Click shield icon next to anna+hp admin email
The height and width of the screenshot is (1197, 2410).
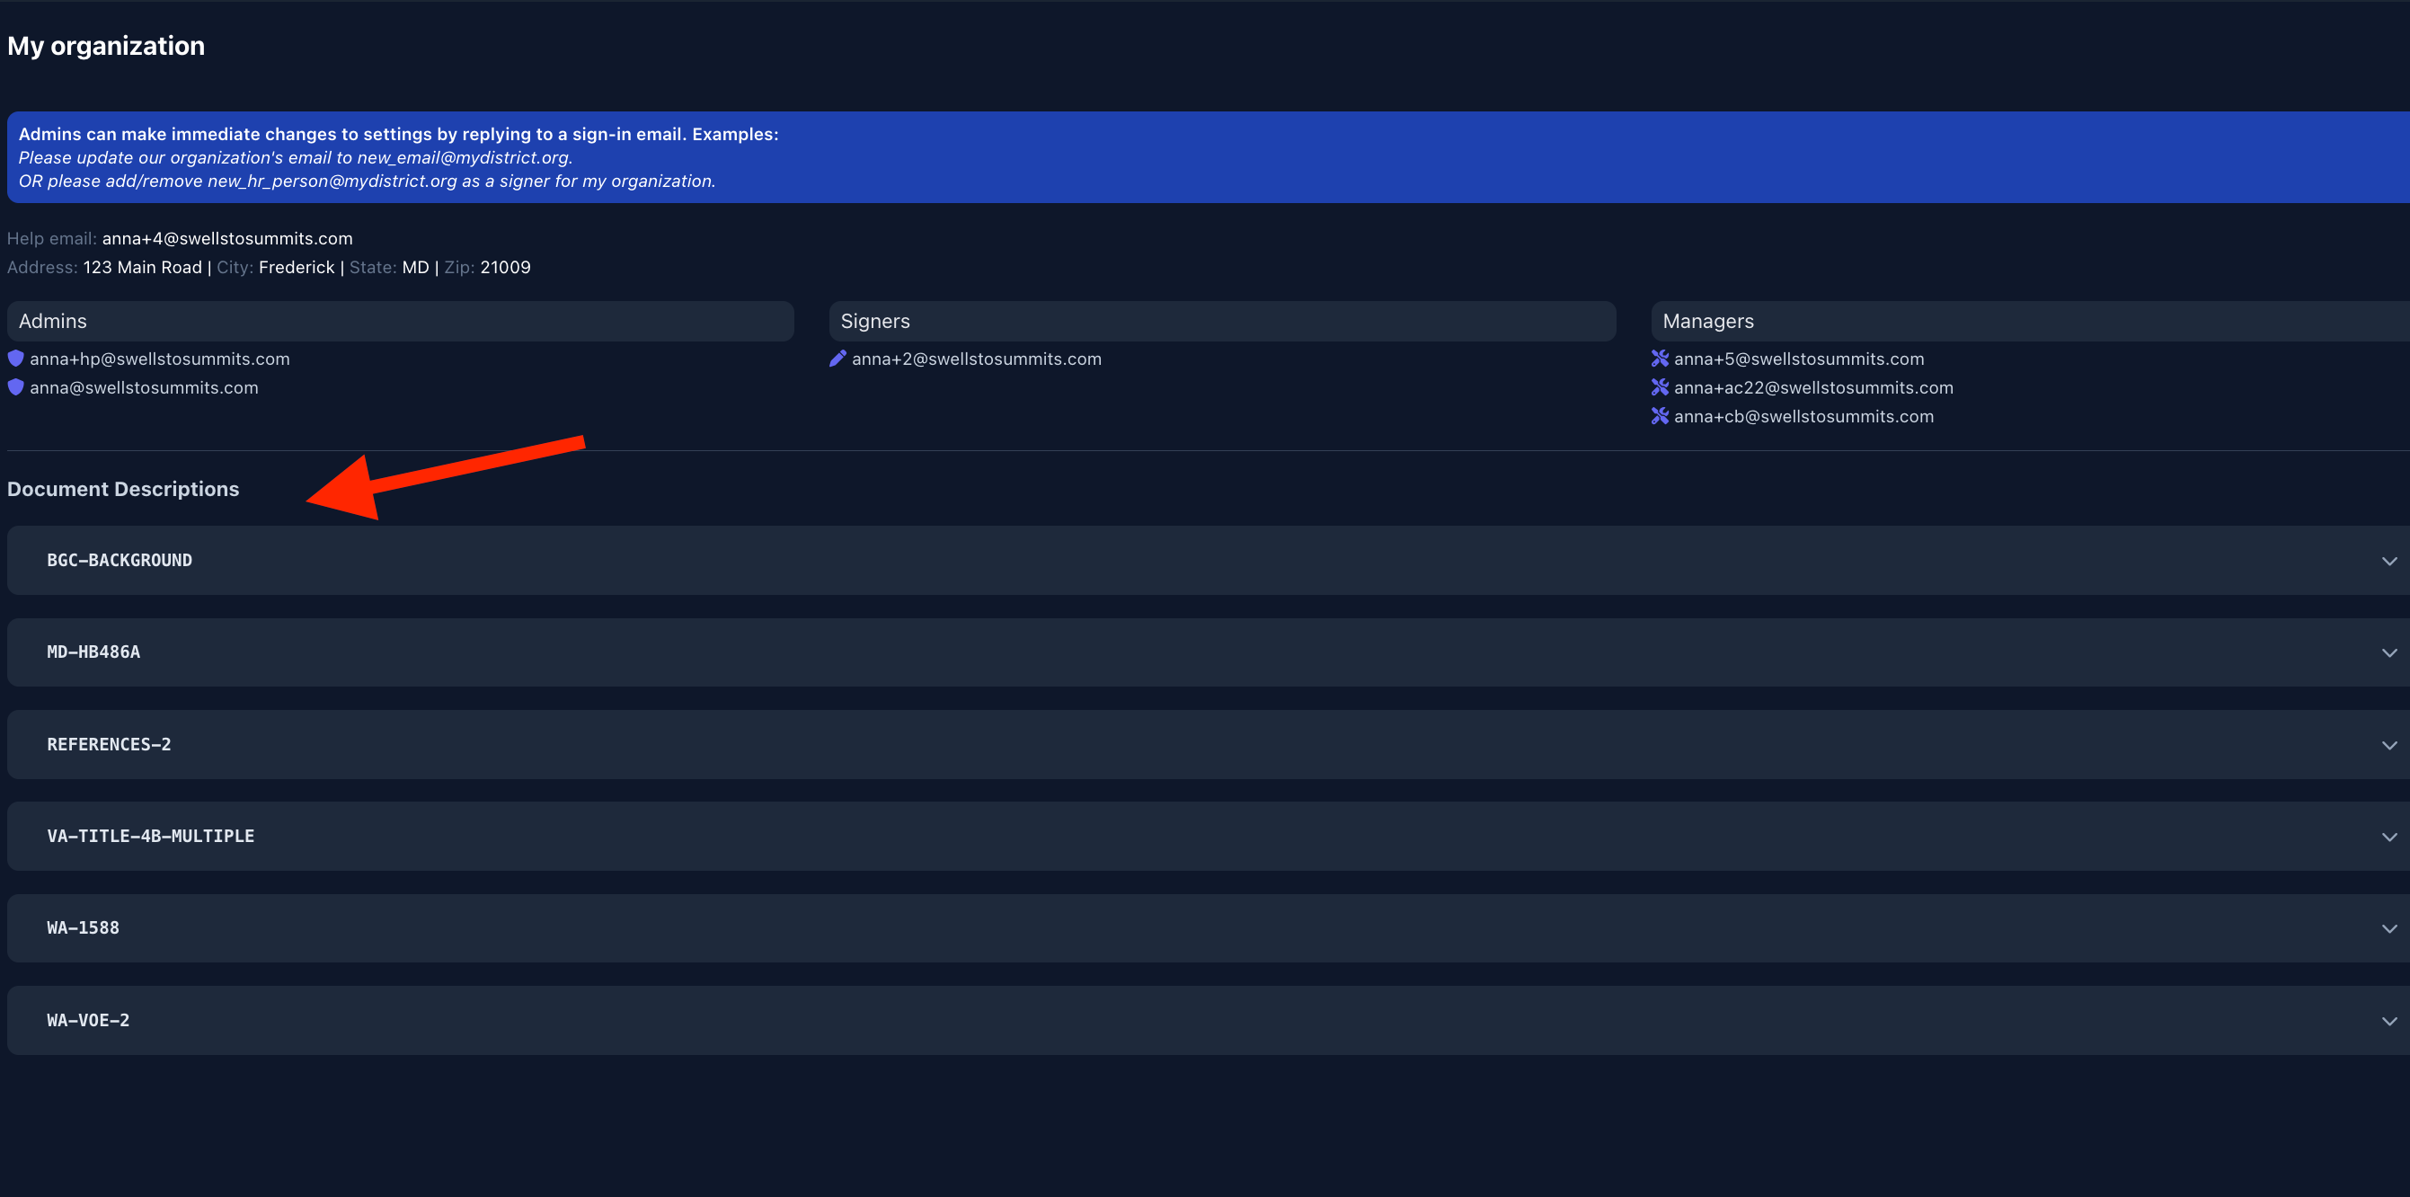click(x=16, y=359)
